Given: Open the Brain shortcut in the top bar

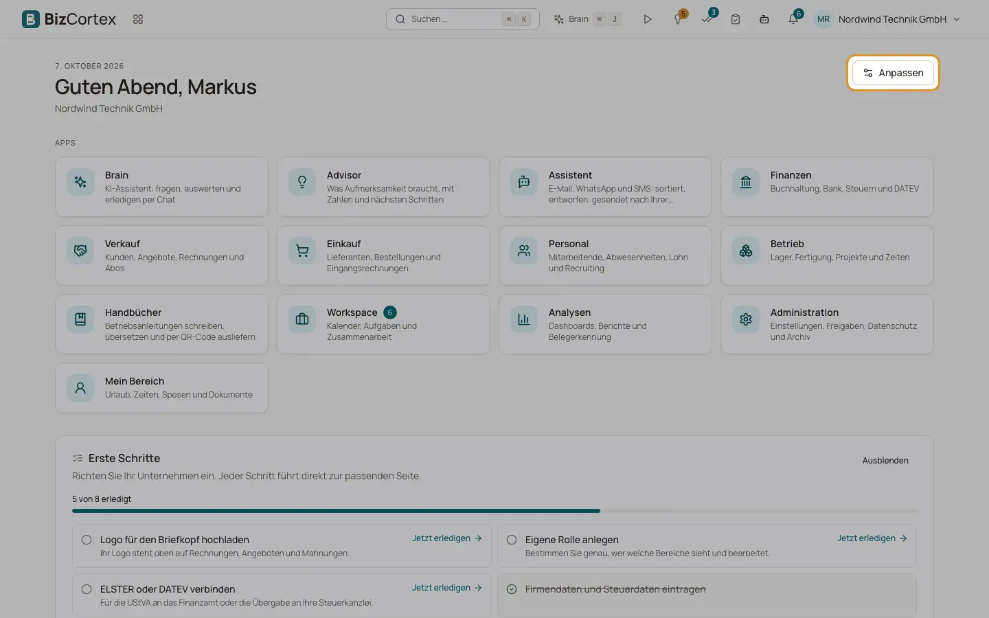Looking at the screenshot, I should click(588, 19).
